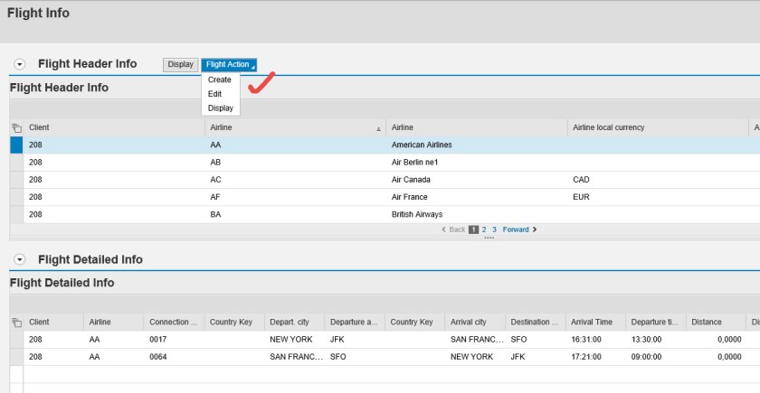Click the select-all icon in Flight Header table
This screenshot has width=760, height=393.
click(15, 128)
